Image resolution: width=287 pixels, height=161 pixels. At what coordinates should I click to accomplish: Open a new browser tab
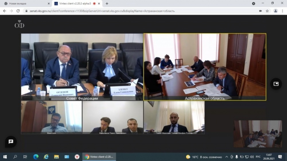[x=107, y=3]
